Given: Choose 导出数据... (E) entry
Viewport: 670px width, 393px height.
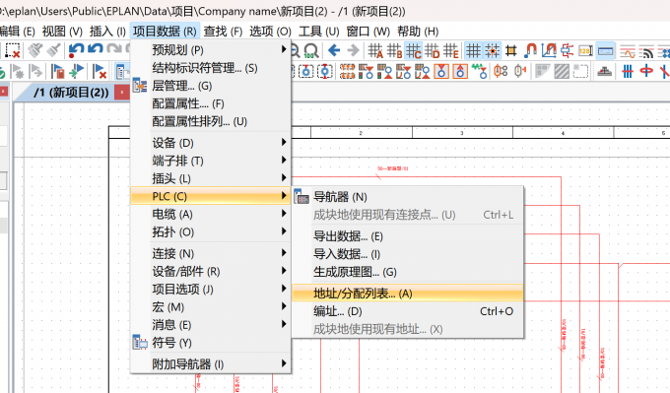Looking at the screenshot, I should (x=407, y=236).
